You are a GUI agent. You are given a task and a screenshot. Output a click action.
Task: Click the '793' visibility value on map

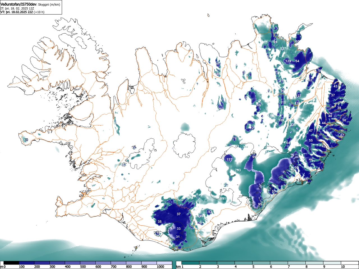[x=238, y=170]
